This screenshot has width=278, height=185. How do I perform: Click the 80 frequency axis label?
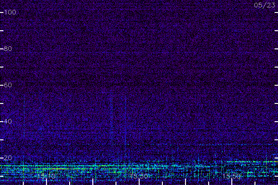[x=8, y=49]
